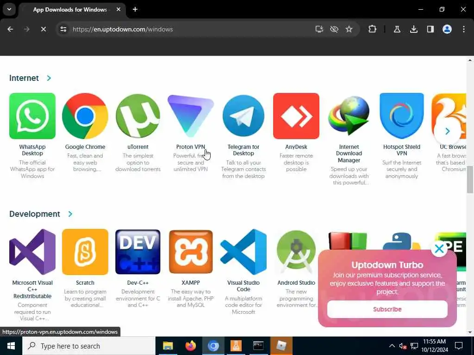Viewport: 474px width, 355px height.
Task: Click the Internet Download Manager icon
Action: [x=349, y=116]
